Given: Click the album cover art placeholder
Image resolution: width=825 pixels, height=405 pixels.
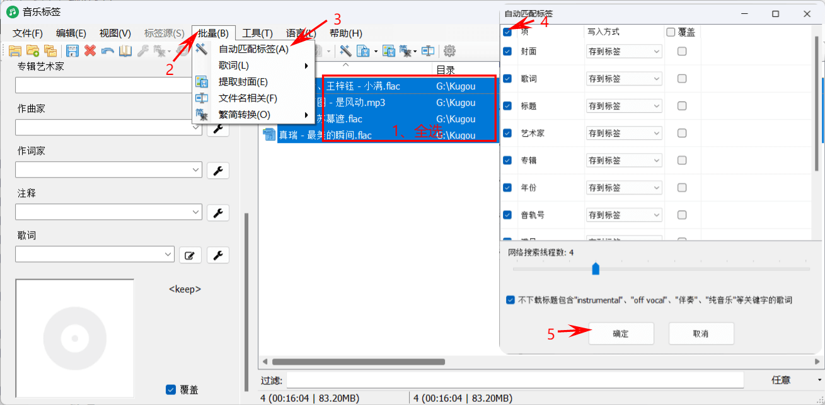Looking at the screenshot, I should pyautogui.click(x=74, y=338).
